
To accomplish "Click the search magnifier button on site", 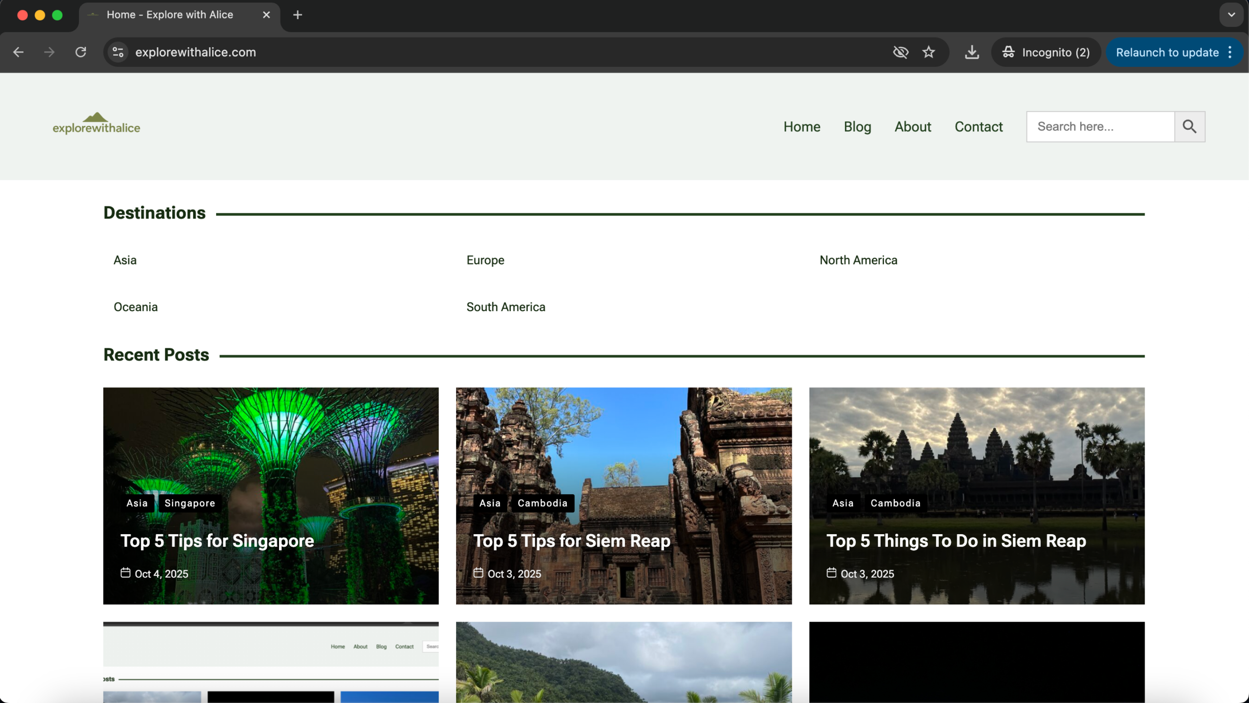I will (1189, 127).
